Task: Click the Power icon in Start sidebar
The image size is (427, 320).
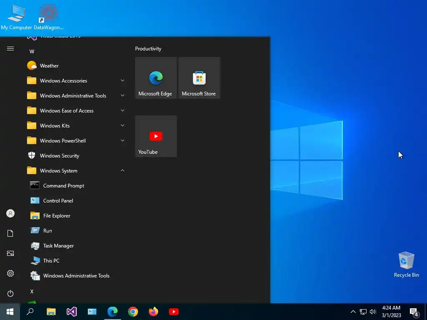Action: click(10, 293)
